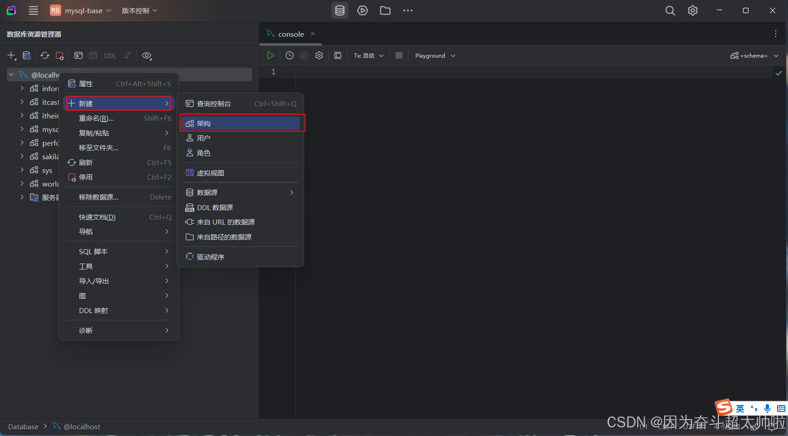This screenshot has height=436, width=788.
Task: Open the 新建 submenu
Action: (x=119, y=103)
